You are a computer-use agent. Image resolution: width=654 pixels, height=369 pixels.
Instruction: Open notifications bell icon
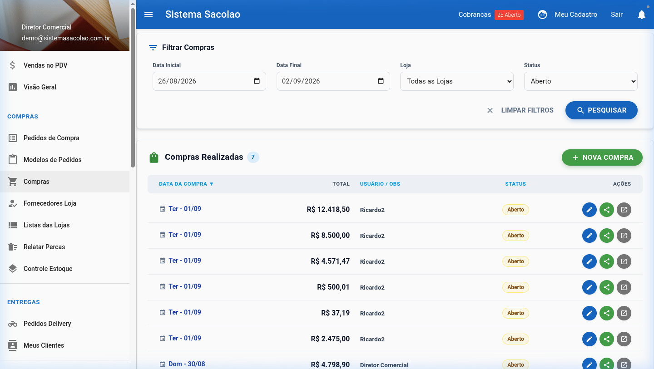click(642, 15)
